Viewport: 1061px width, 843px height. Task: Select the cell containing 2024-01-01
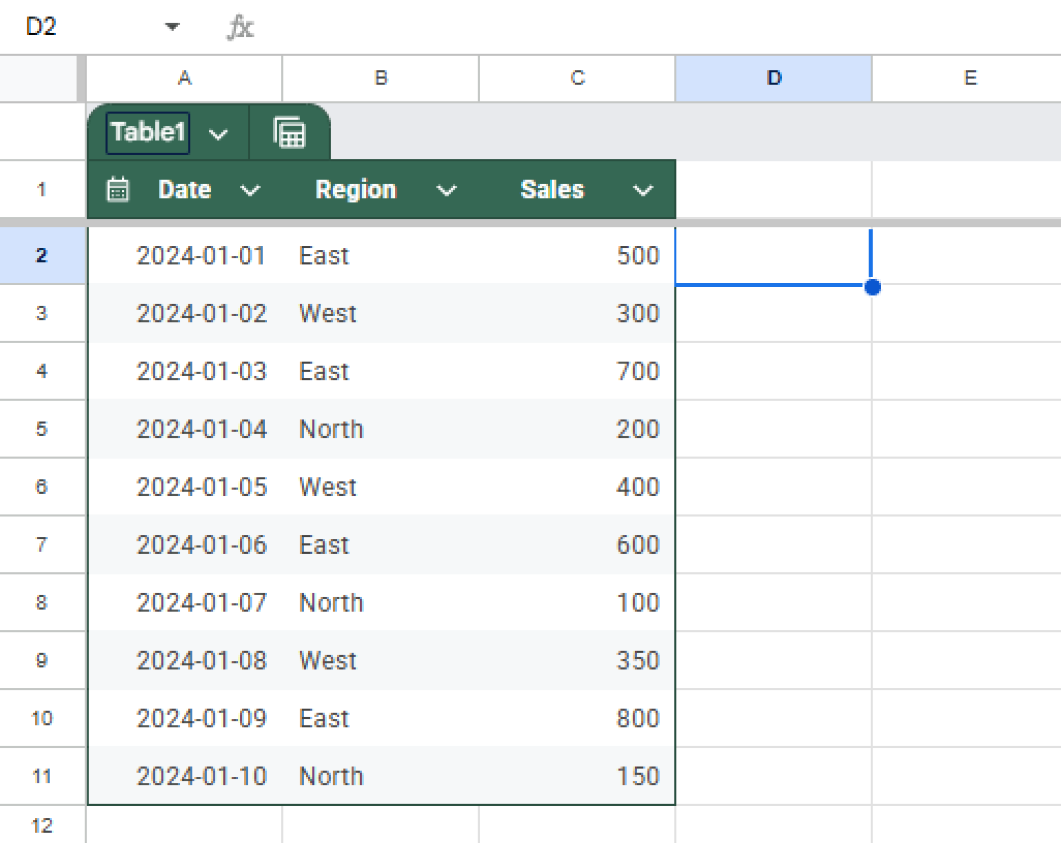coord(202,256)
